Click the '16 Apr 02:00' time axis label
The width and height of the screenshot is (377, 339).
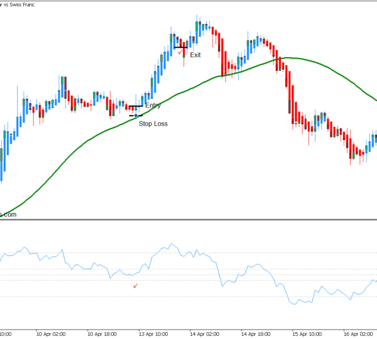(357, 334)
